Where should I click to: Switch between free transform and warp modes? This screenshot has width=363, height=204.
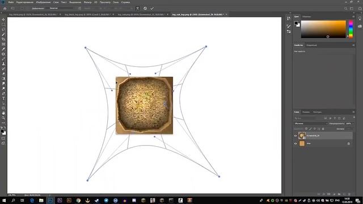tap(137, 8)
